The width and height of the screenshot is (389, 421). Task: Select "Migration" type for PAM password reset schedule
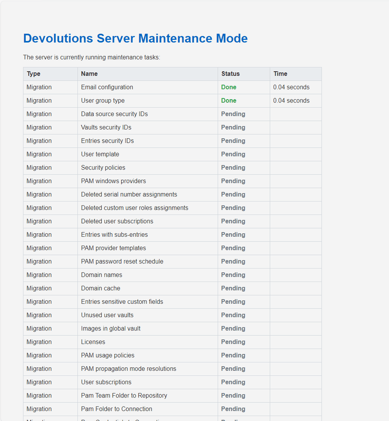39,262
